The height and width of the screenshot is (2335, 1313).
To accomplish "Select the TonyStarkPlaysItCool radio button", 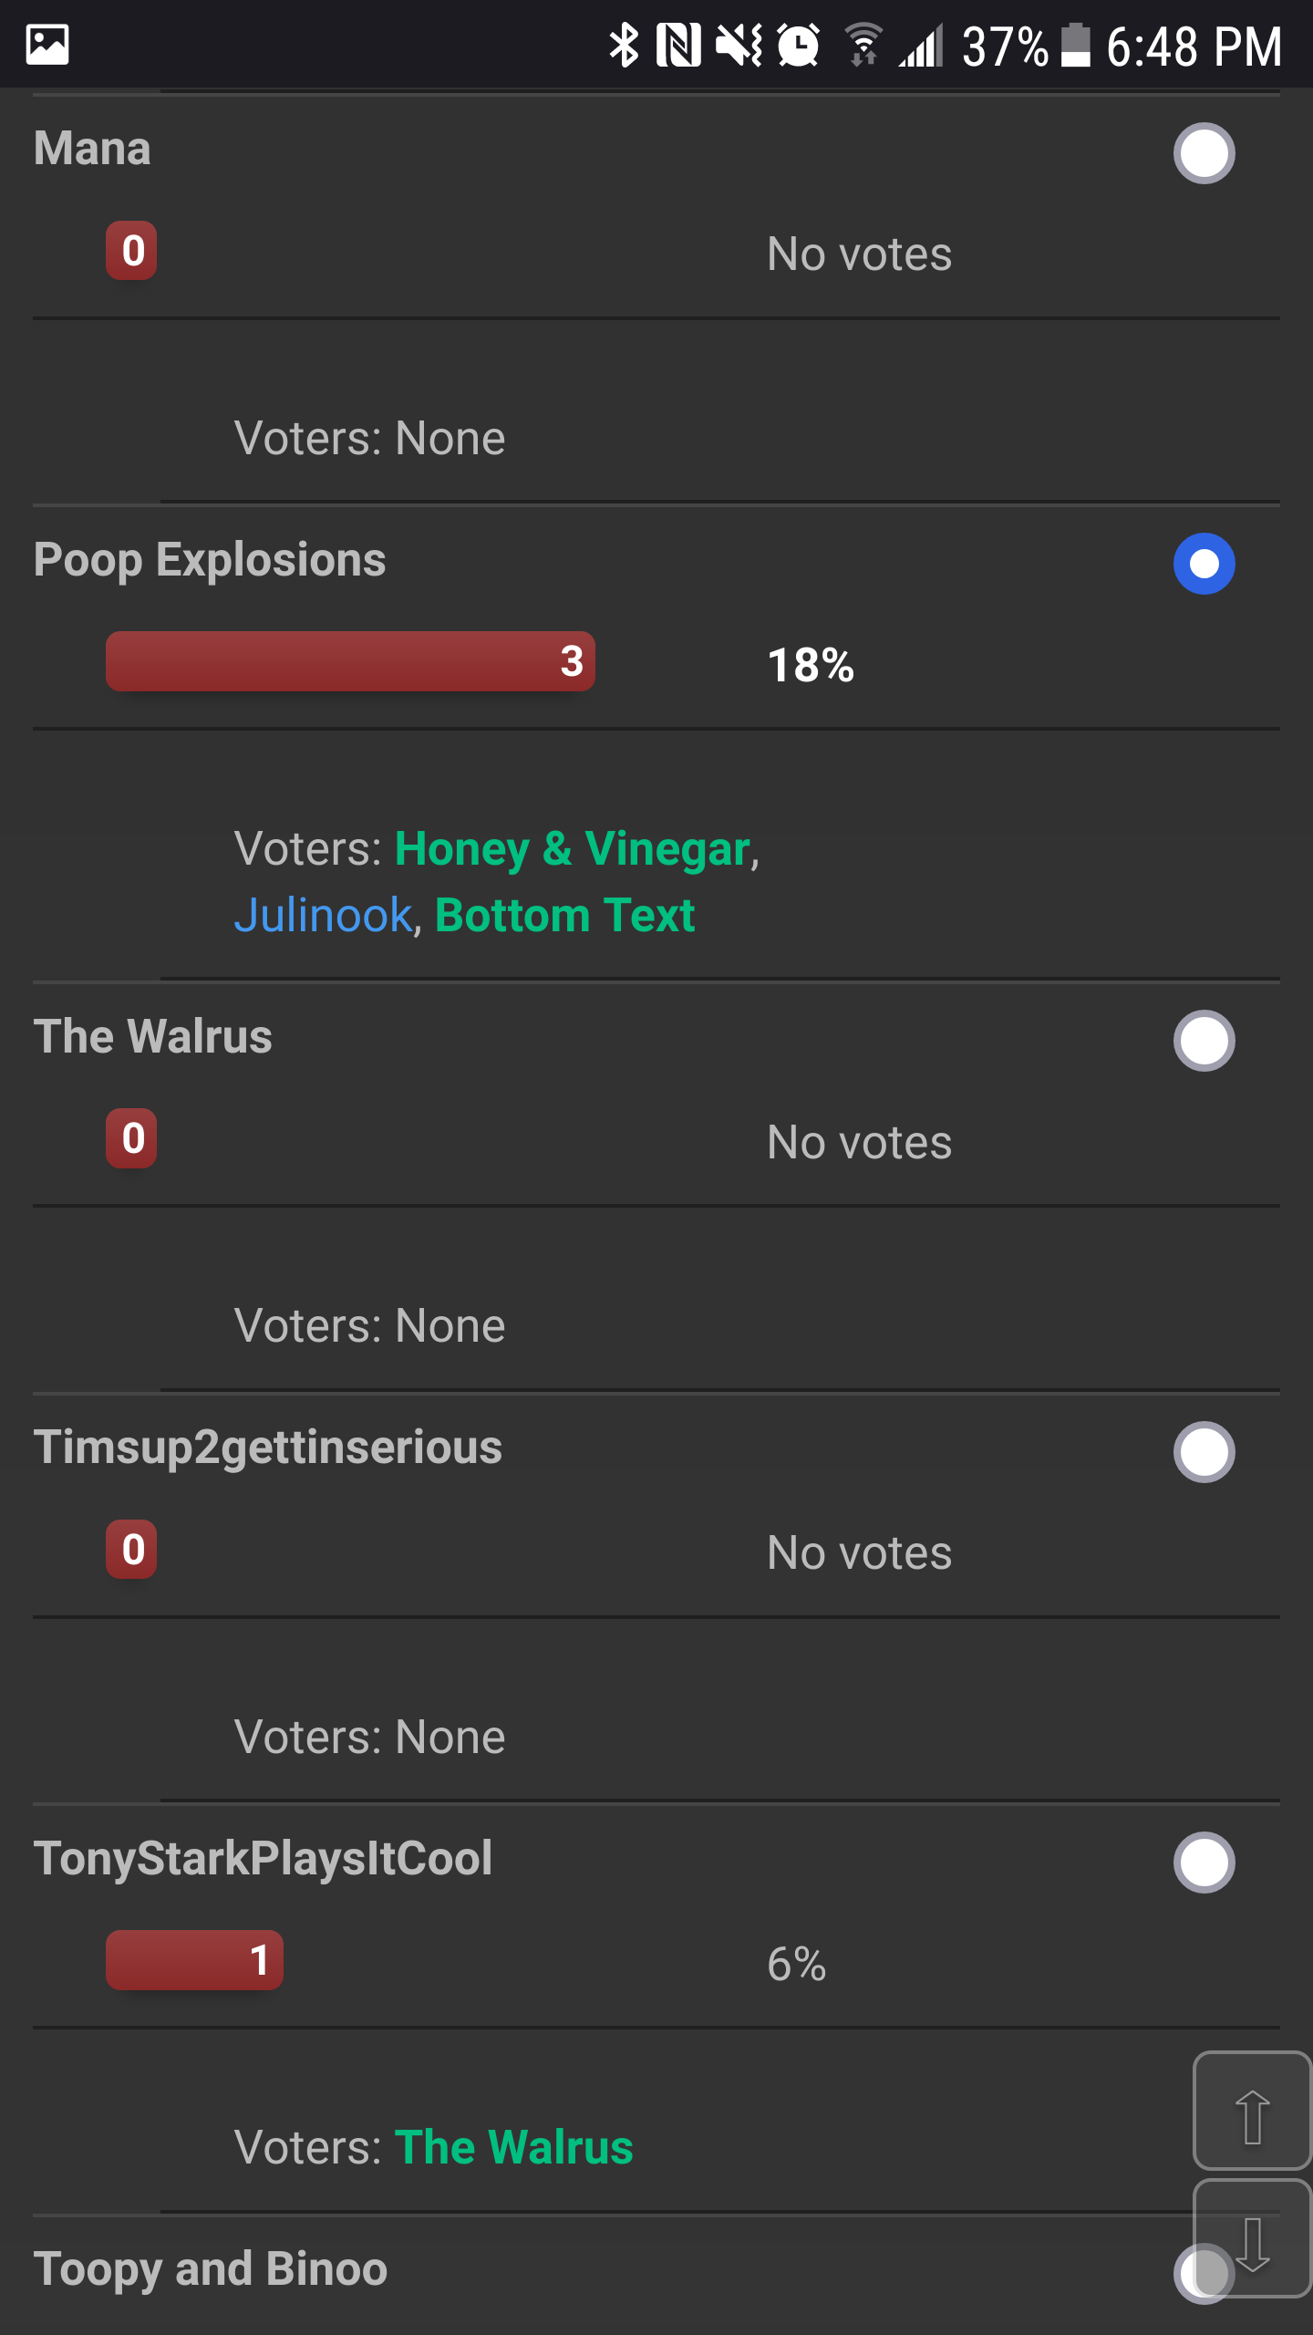I will 1204,1863.
